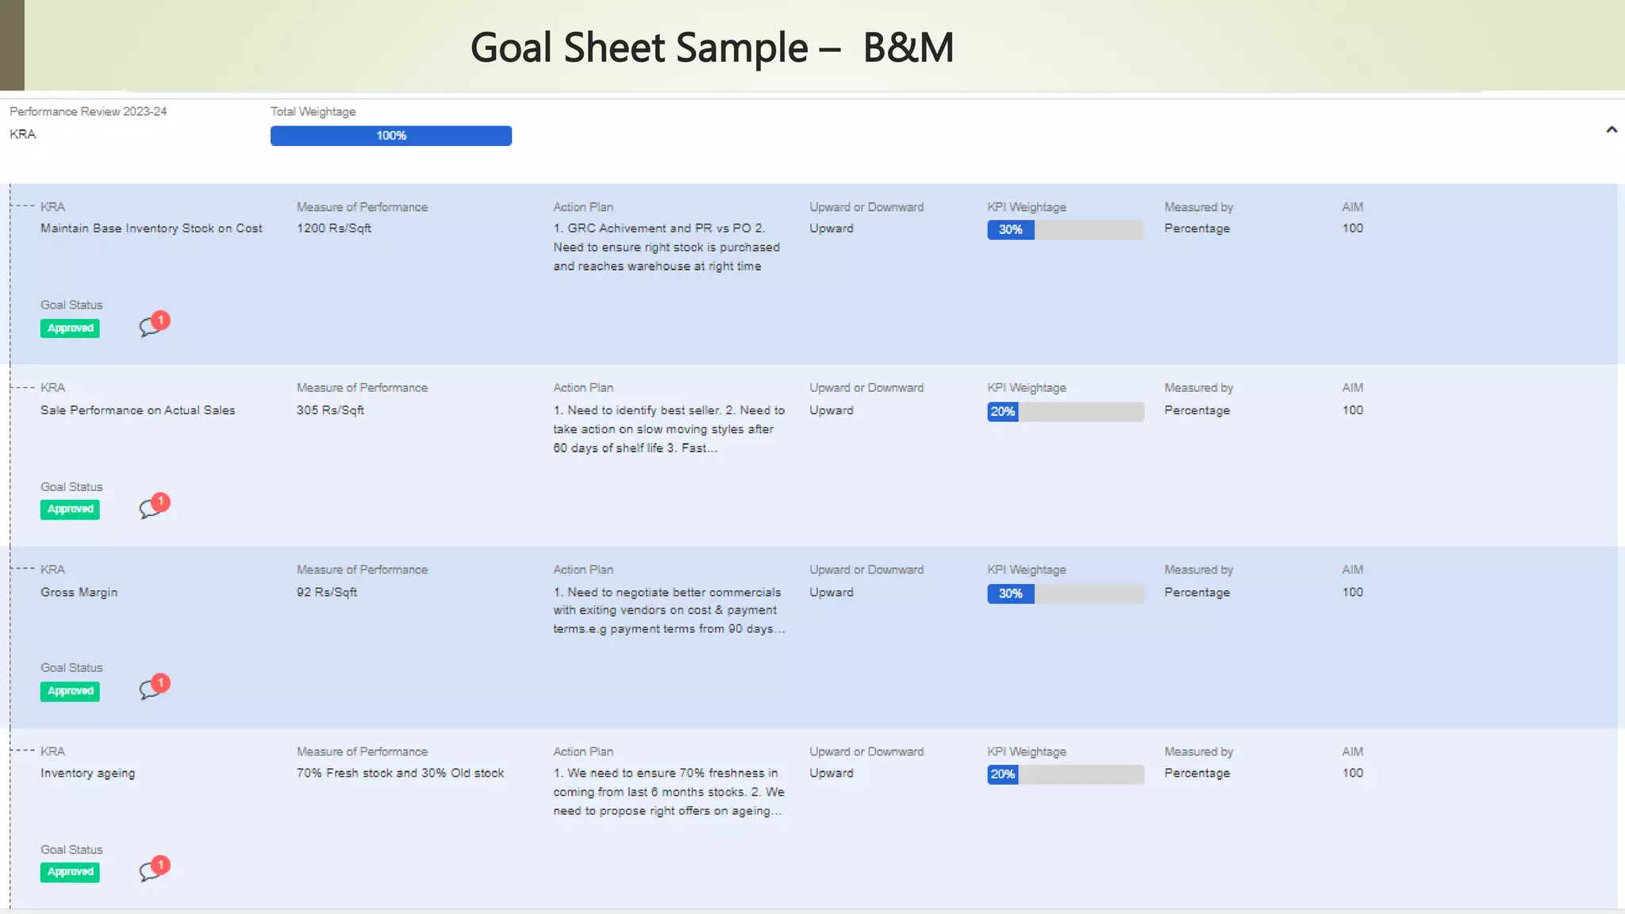The image size is (1625, 914).
Task: Click Approved status for Inventory ageing
Action: [x=70, y=872]
